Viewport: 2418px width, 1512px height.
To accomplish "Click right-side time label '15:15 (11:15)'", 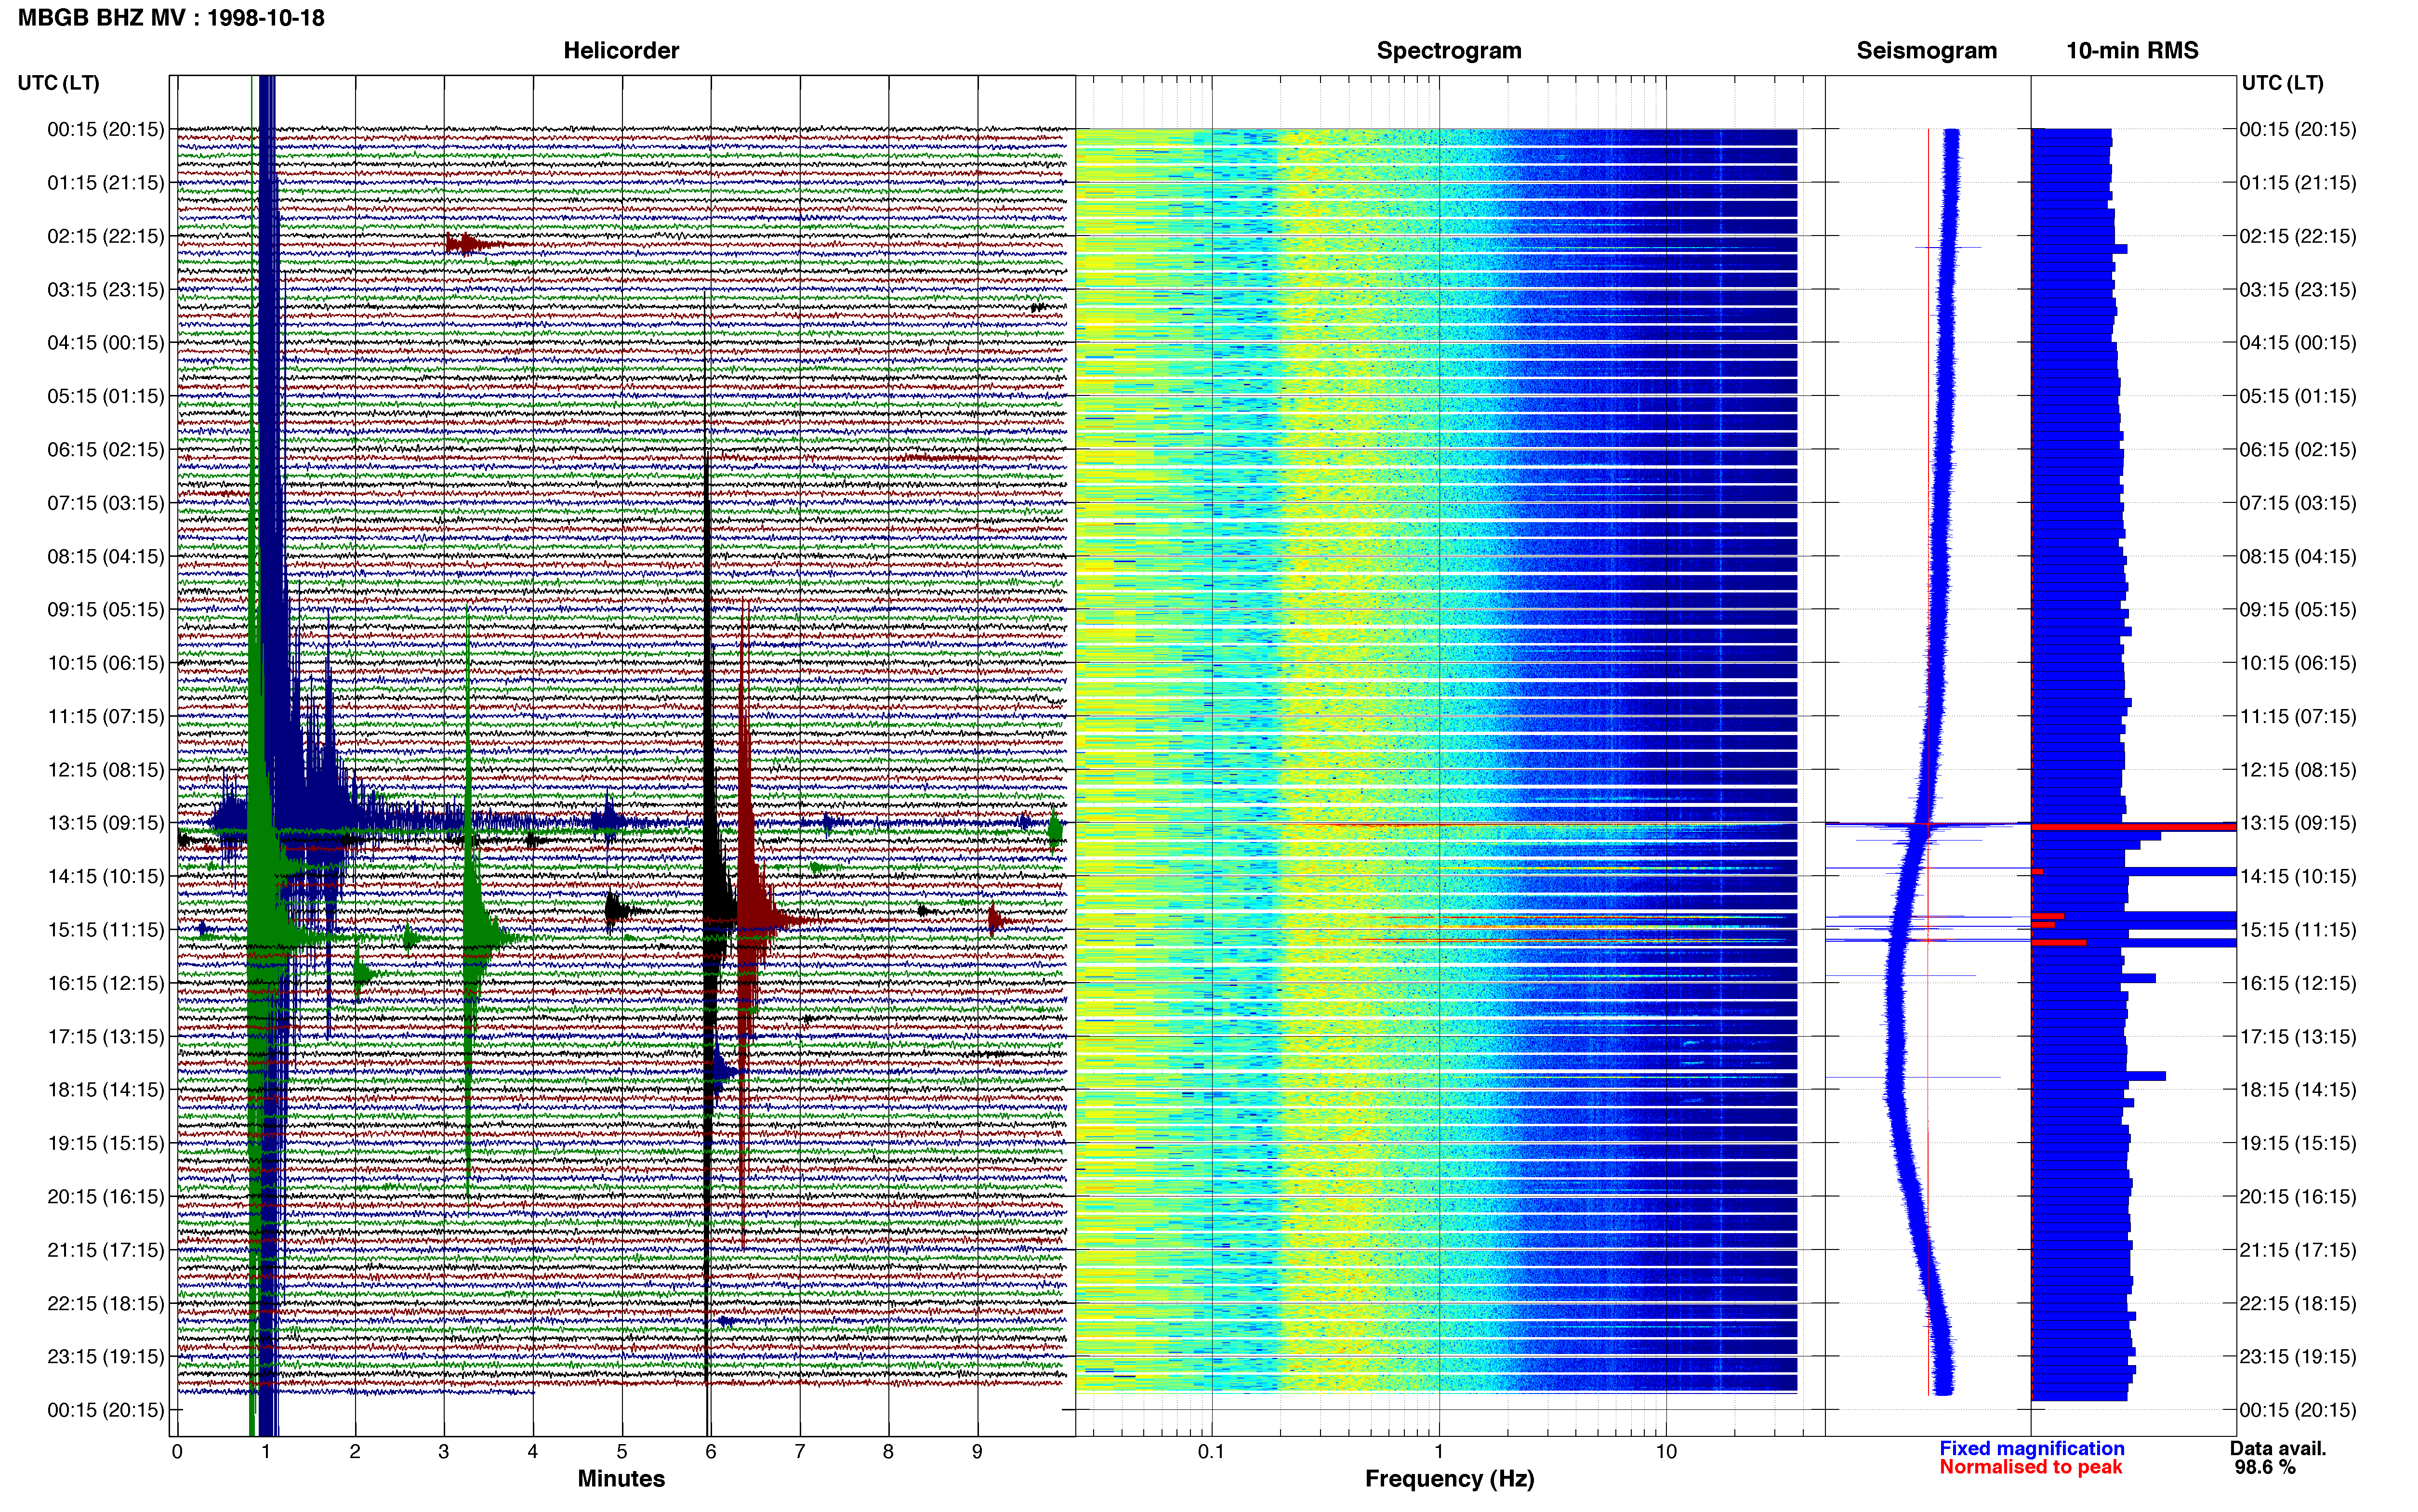I will click(2298, 930).
